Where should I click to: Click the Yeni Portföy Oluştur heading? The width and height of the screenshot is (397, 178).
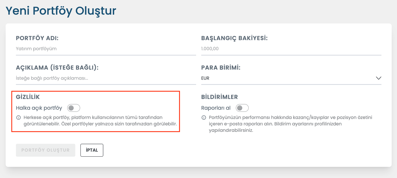(x=61, y=11)
